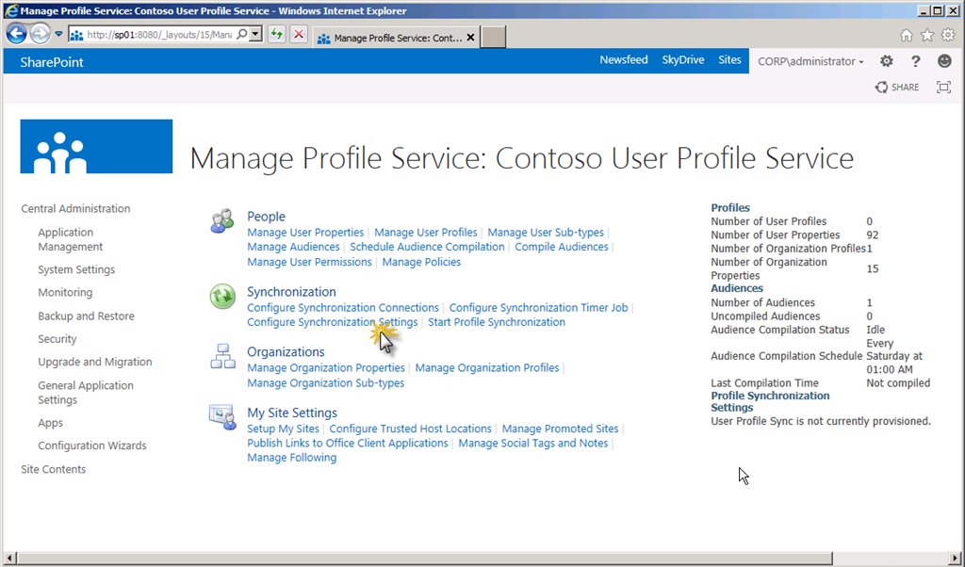
Task: Open Central Administration in left navigation
Action: point(75,208)
